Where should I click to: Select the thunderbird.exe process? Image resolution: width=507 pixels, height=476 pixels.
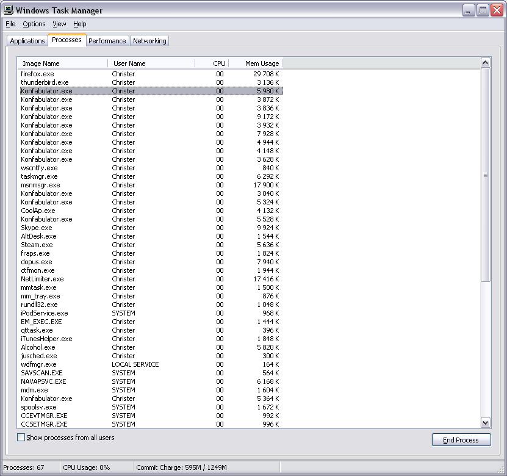151,82
